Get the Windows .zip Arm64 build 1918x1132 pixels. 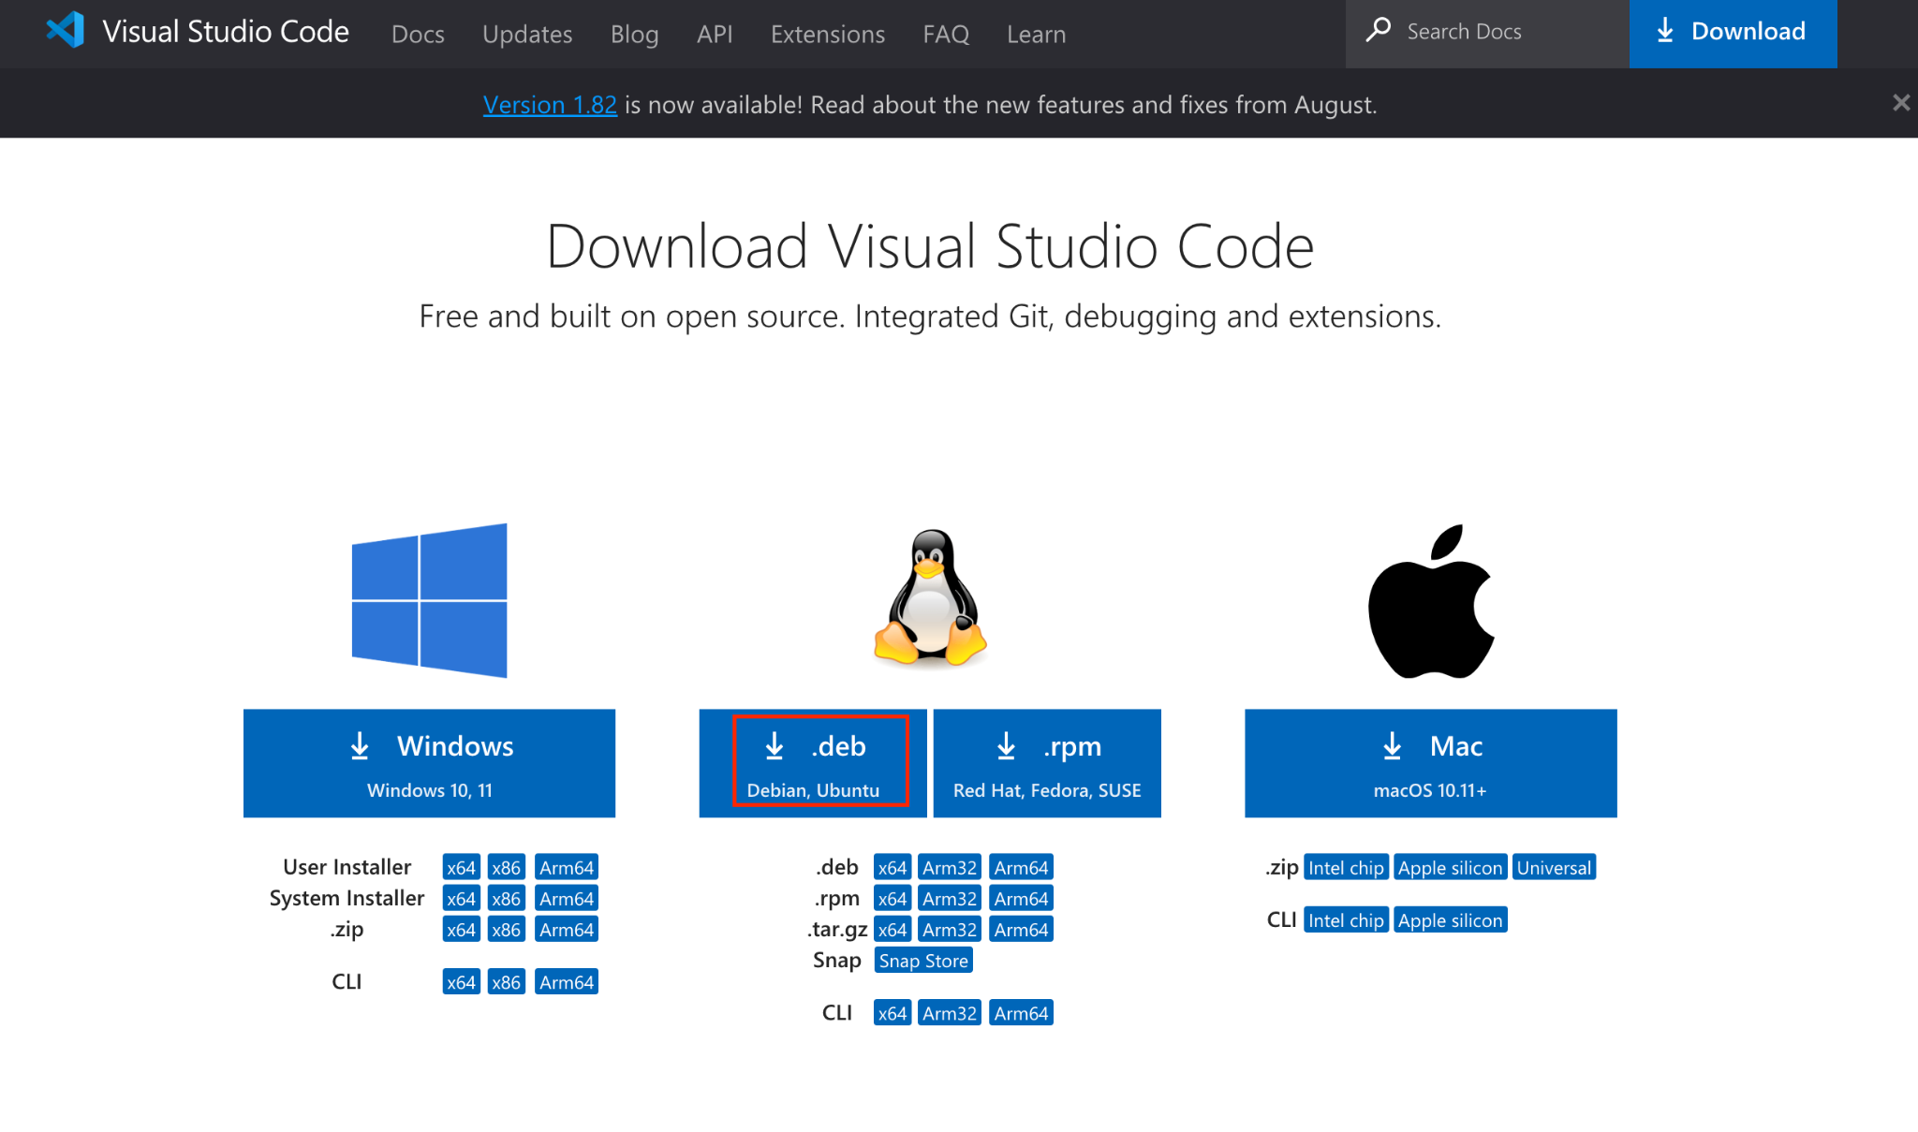tap(567, 929)
